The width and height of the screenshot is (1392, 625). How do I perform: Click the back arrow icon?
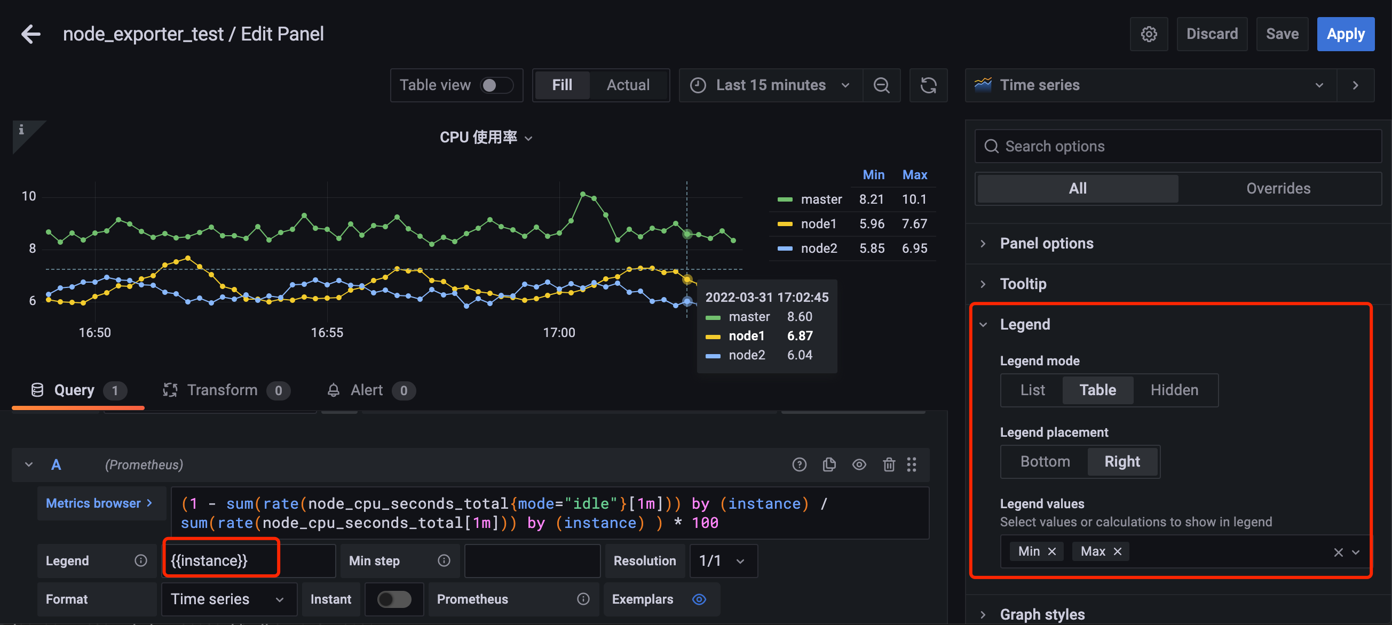point(31,34)
